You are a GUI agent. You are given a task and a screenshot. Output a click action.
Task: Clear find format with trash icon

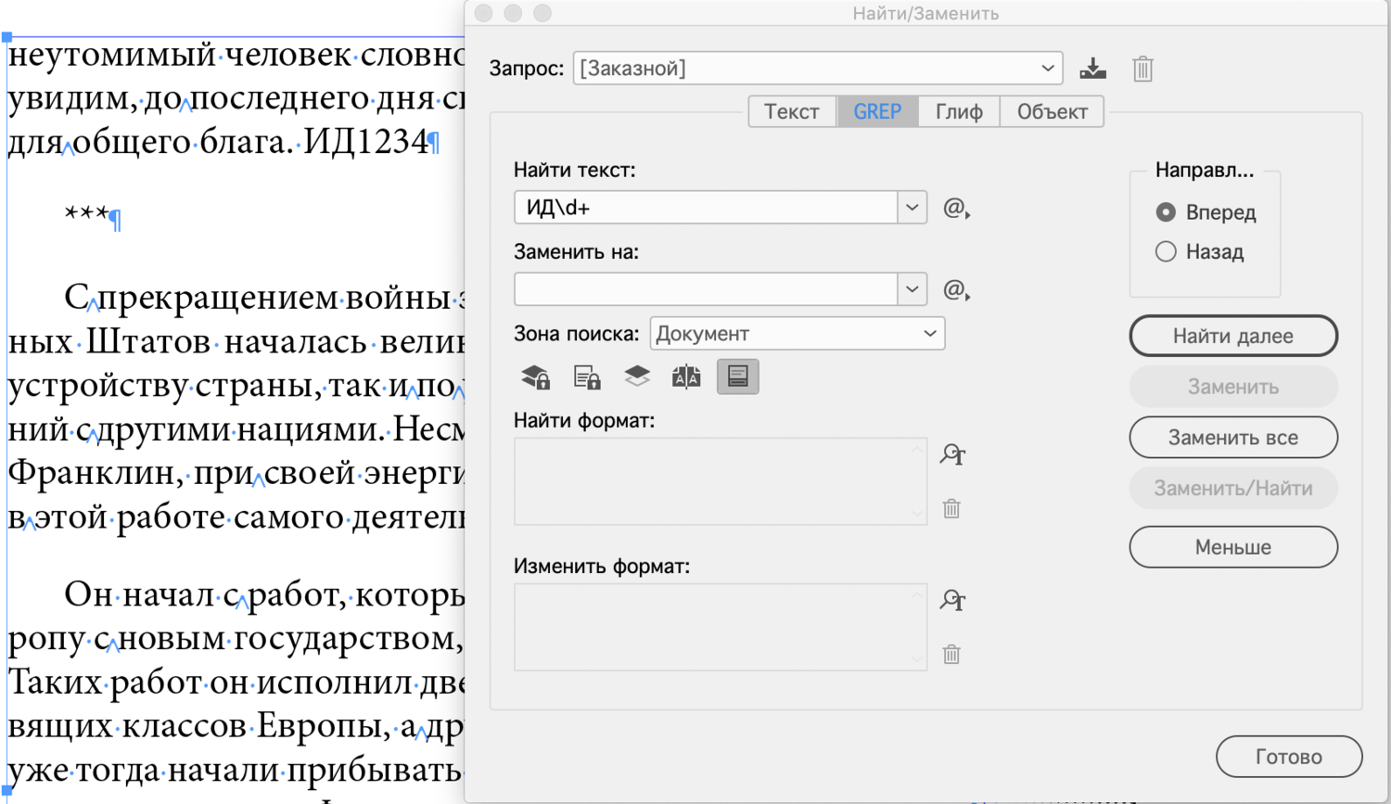point(951,508)
